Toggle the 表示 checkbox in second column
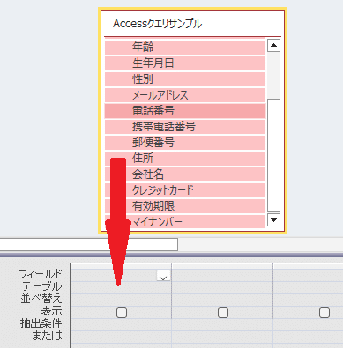The width and height of the screenshot is (343, 348). pos(223,313)
